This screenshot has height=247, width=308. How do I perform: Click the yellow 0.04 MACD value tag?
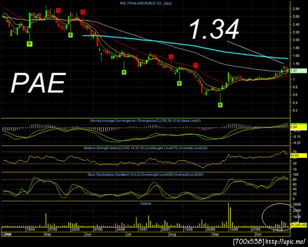click(x=298, y=127)
